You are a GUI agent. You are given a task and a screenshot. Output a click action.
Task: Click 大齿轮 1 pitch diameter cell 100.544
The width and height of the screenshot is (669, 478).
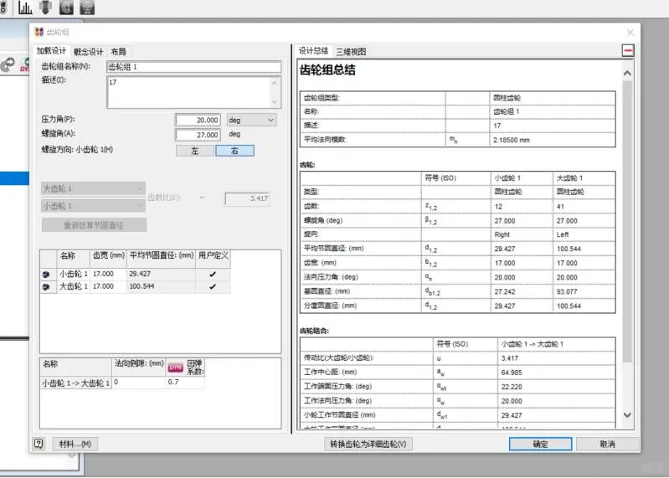(161, 286)
